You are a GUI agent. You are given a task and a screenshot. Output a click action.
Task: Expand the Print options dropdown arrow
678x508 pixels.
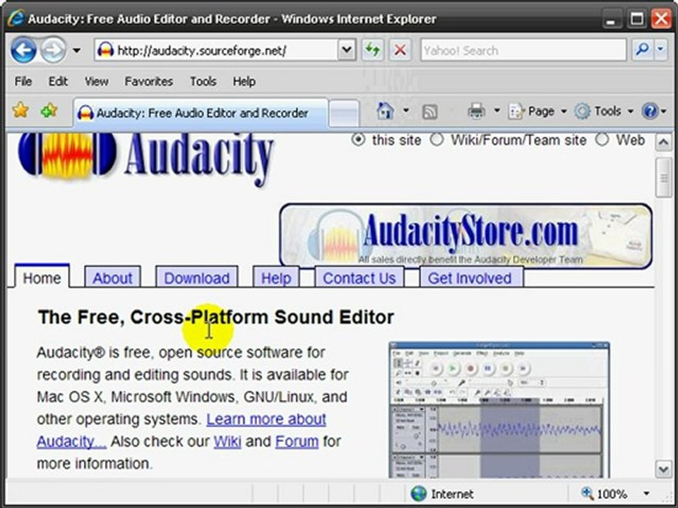[x=496, y=111]
